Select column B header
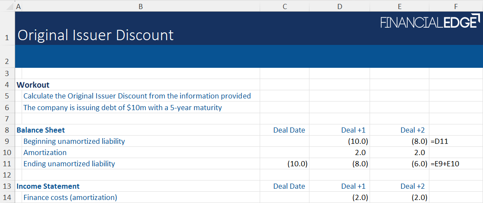The image size is (483, 203). pos(141,6)
